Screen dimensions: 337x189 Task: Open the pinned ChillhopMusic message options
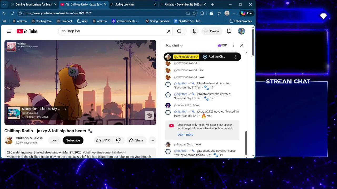(236, 57)
